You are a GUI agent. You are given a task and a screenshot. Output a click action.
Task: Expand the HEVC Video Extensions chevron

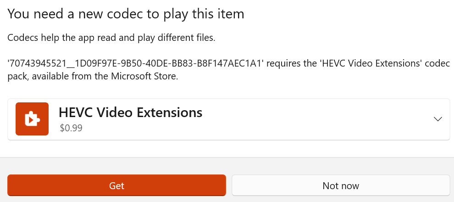(x=437, y=119)
